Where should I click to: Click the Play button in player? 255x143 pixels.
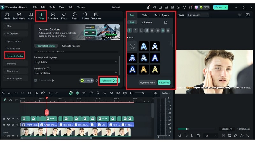click(192, 136)
